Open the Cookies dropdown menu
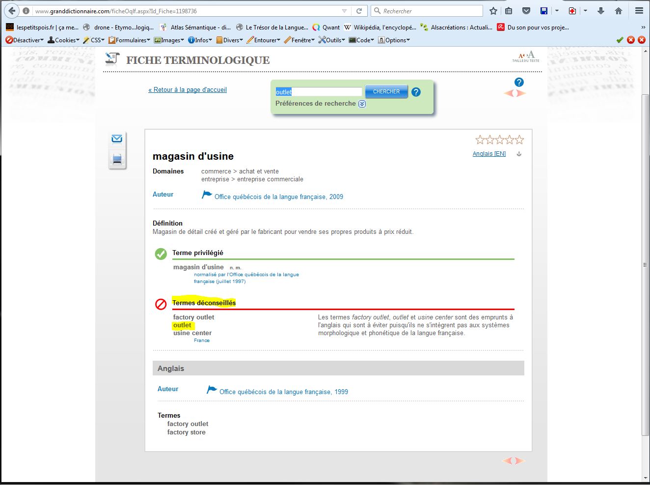 (63, 40)
